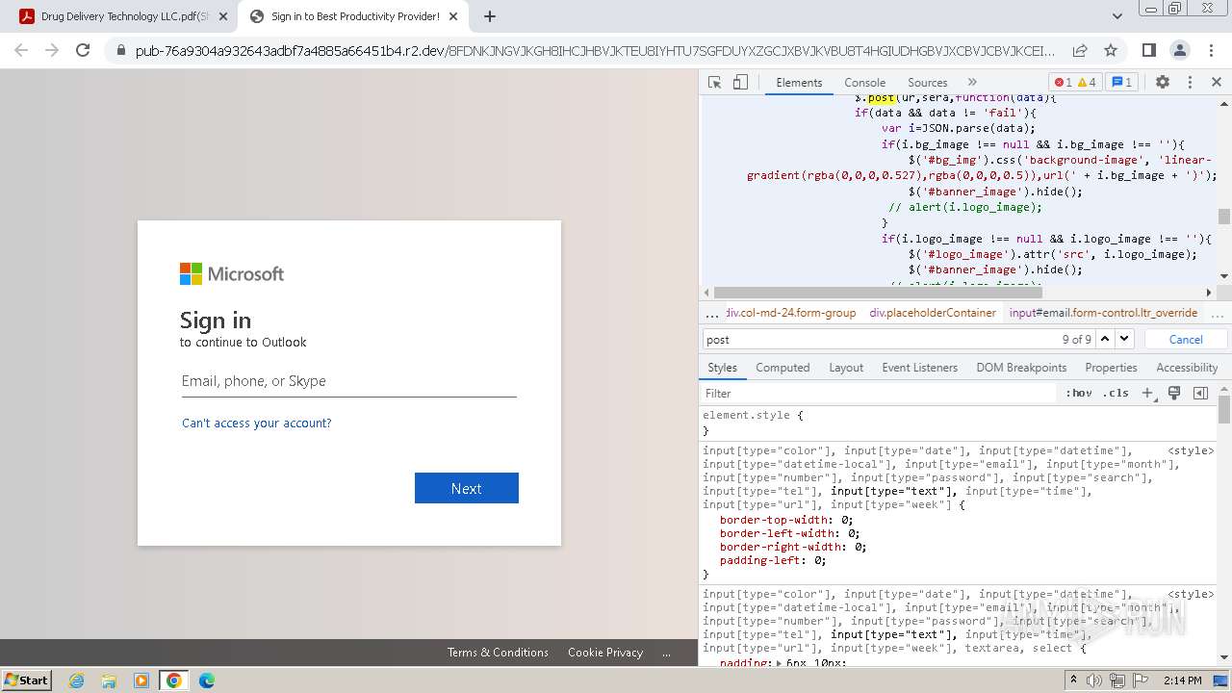Jump to previous search result
Screen dimensions: 1232x693
tap(1105, 339)
